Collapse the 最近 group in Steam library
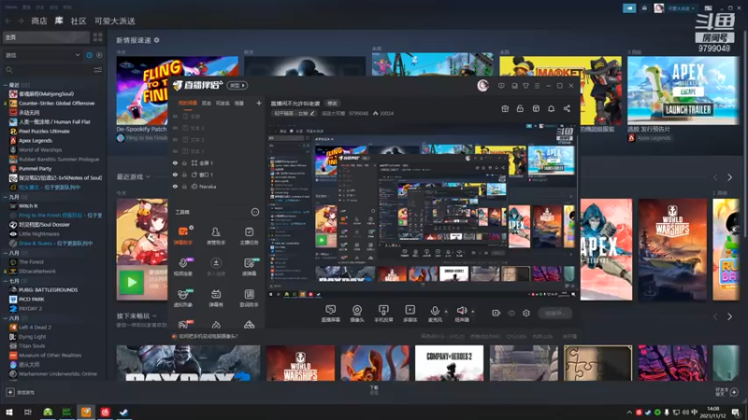Viewport: 748px width, 420px height. click(x=6, y=85)
